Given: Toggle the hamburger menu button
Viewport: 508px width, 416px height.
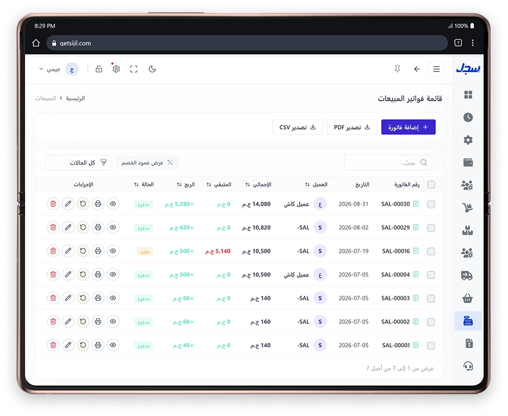Looking at the screenshot, I should (437, 69).
